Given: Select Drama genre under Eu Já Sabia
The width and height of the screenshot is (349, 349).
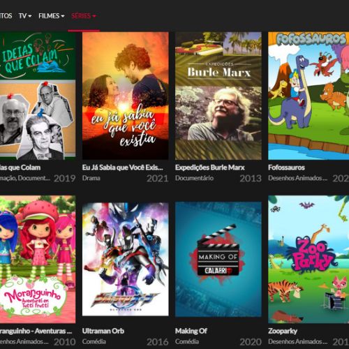Looking at the screenshot, I should point(91,178).
